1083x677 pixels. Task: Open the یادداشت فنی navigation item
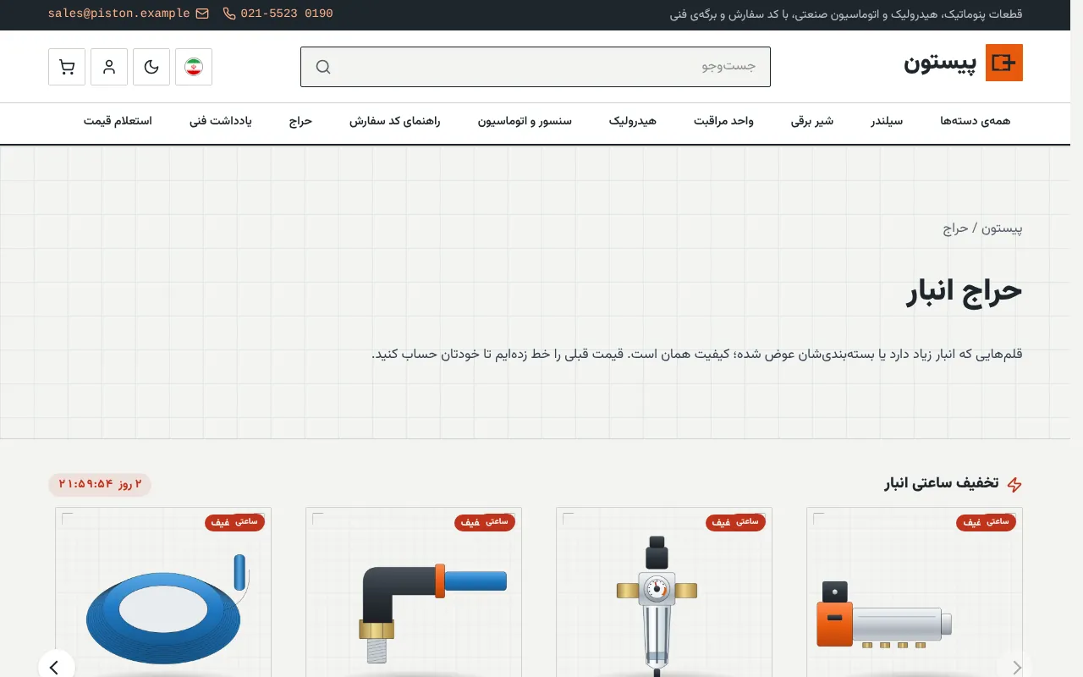pos(220,121)
